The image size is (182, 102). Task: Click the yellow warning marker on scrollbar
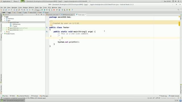179,24
